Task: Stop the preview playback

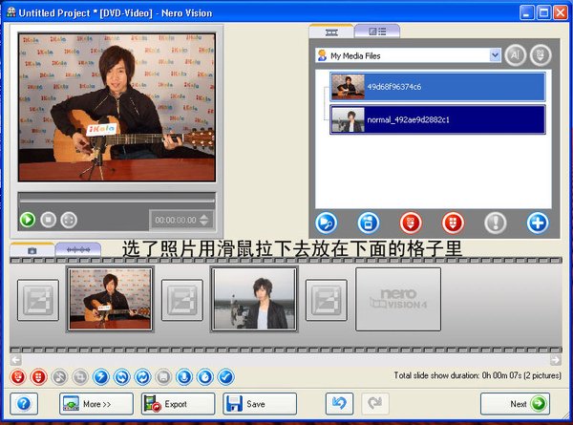Action: pos(49,220)
